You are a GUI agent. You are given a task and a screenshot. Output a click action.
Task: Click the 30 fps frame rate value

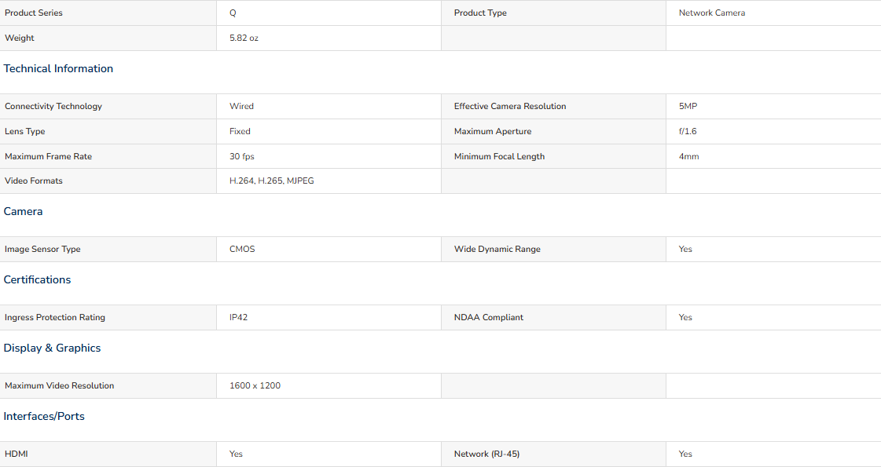pos(241,157)
